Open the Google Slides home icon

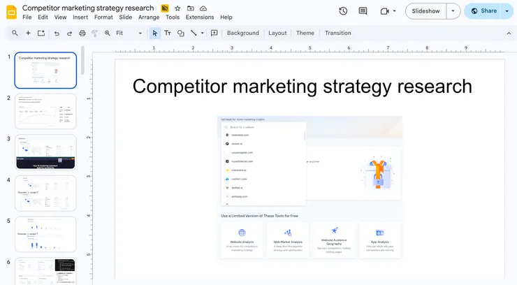point(12,12)
